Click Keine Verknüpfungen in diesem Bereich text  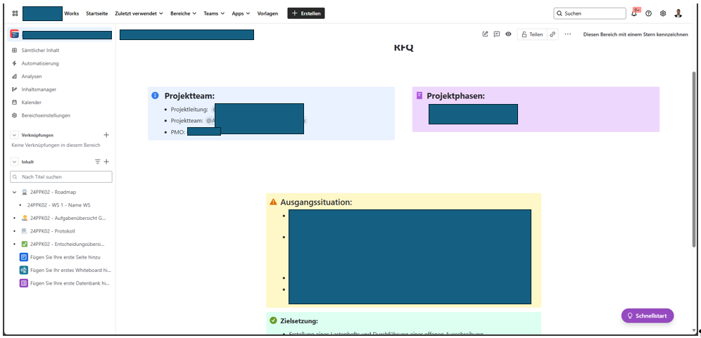click(56, 145)
